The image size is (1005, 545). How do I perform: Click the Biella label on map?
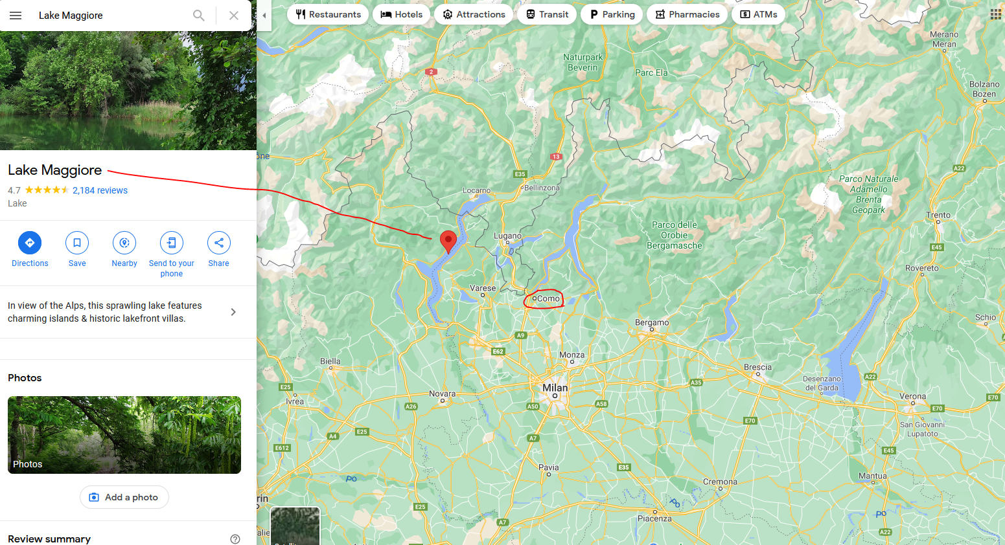click(330, 361)
